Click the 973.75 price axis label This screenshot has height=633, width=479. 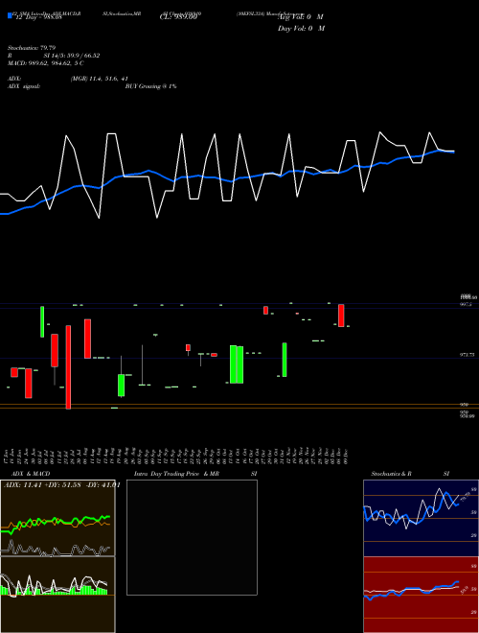pyautogui.click(x=468, y=355)
